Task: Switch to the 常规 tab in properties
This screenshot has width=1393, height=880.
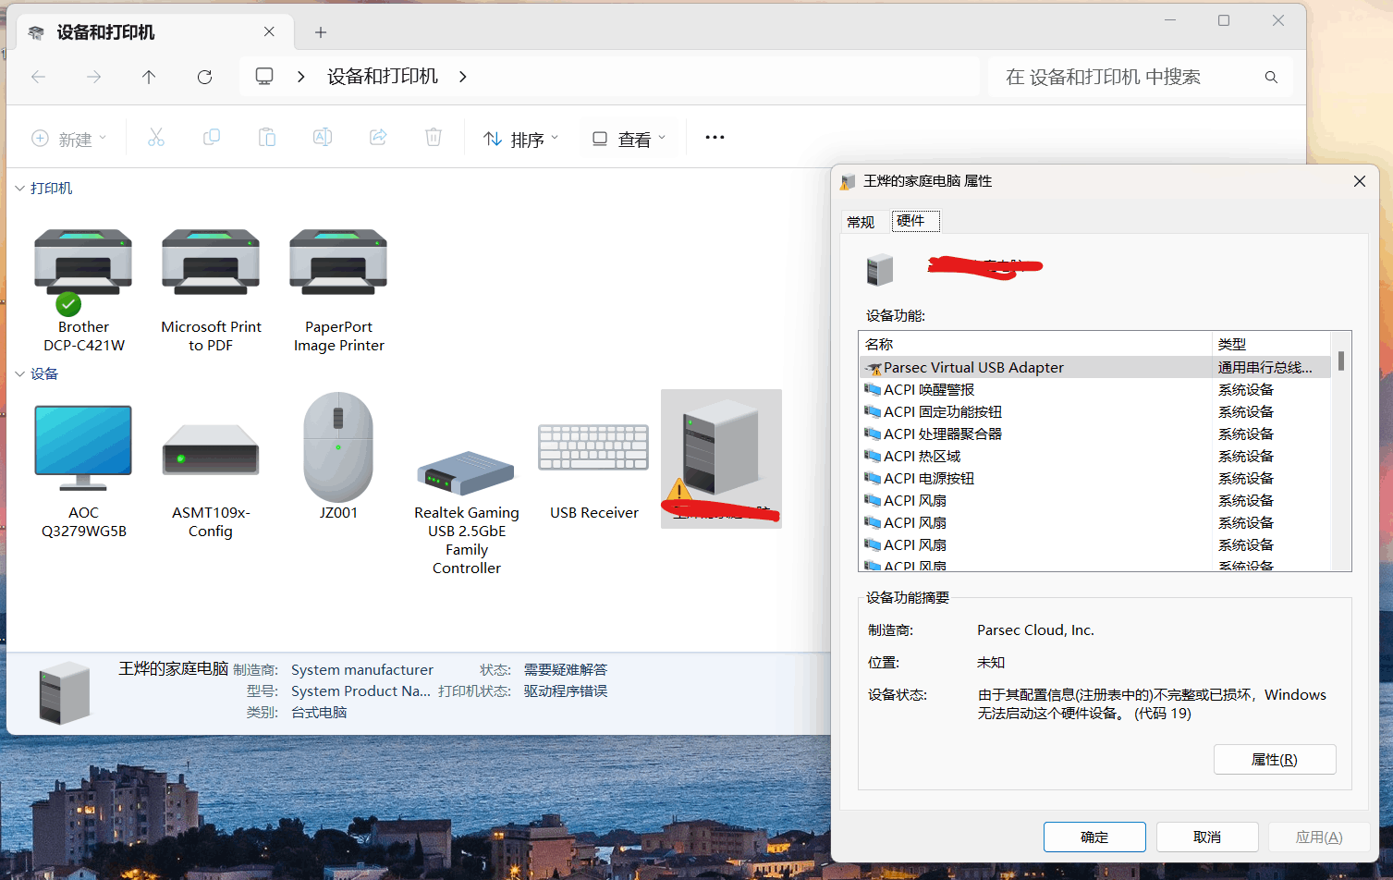Action: pos(861,221)
